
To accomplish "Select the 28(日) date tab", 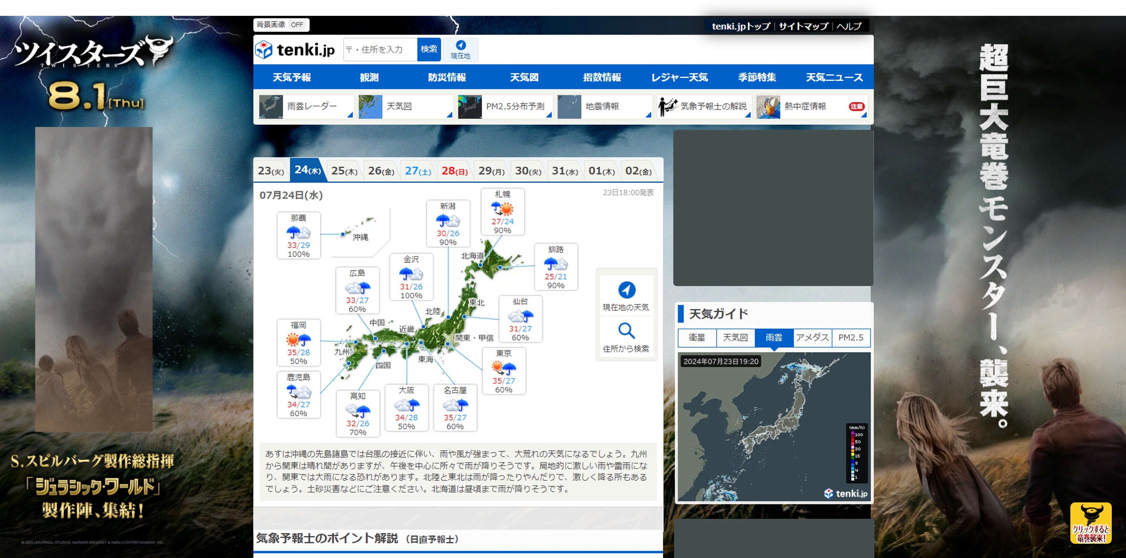I will click(454, 171).
